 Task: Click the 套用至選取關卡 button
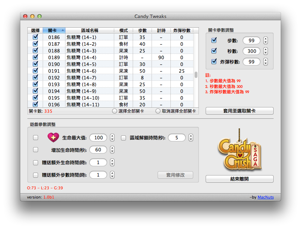239,111
